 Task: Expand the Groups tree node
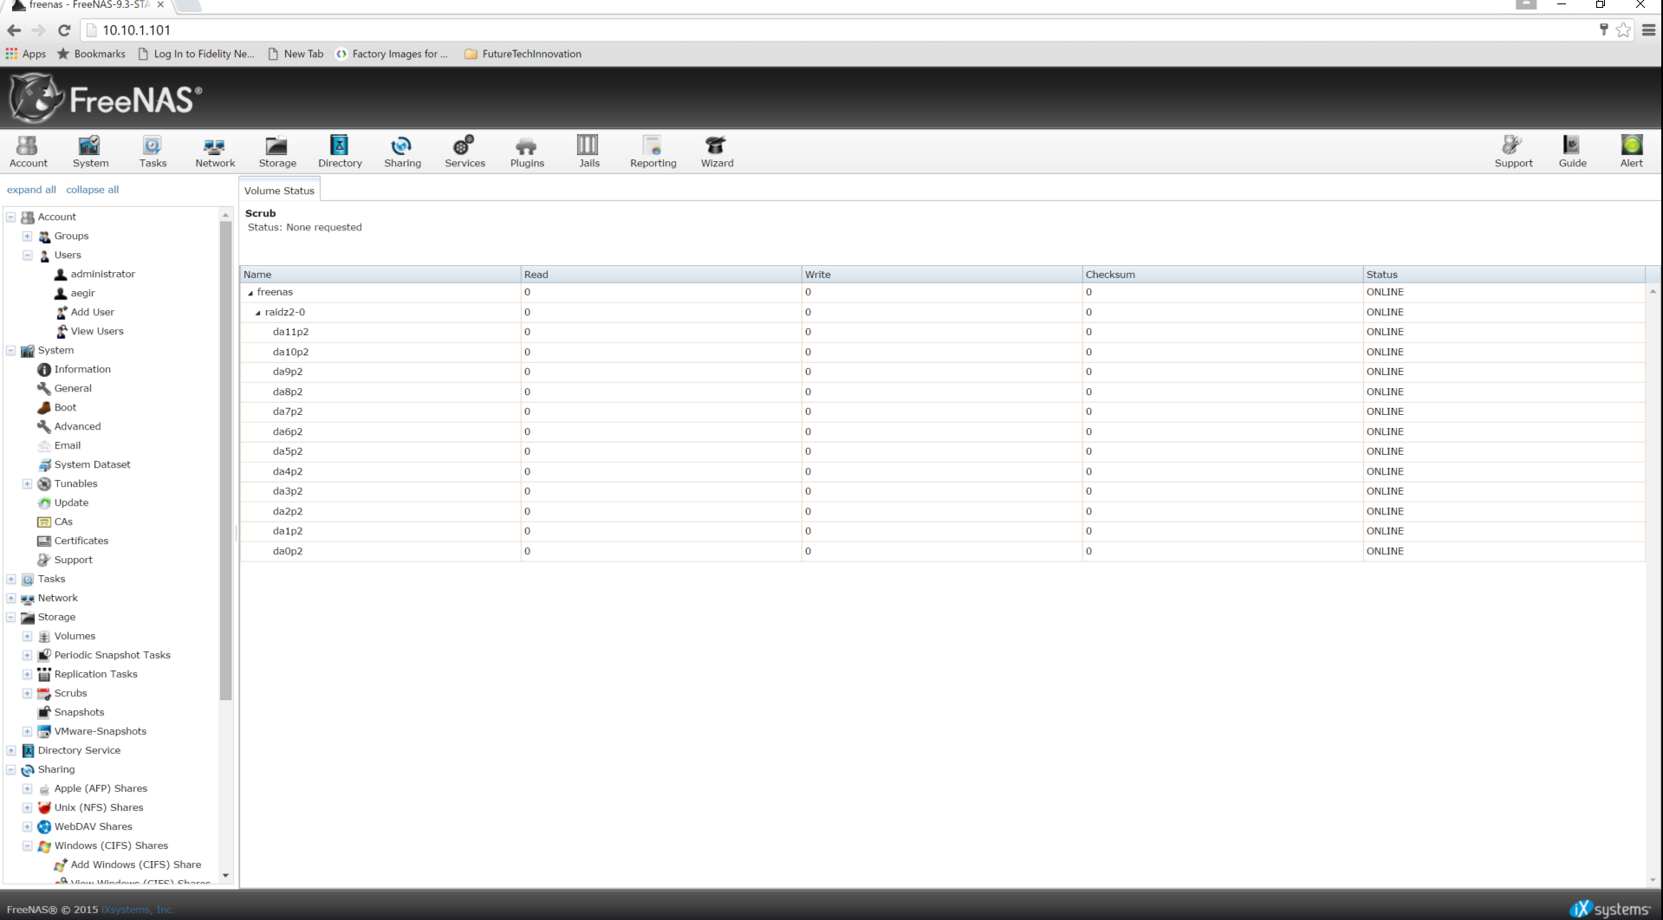pyautogui.click(x=28, y=236)
